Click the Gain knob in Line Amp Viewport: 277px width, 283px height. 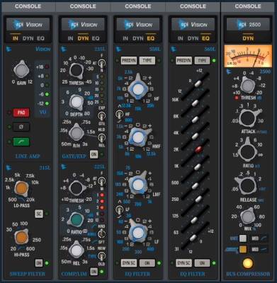[21, 70]
